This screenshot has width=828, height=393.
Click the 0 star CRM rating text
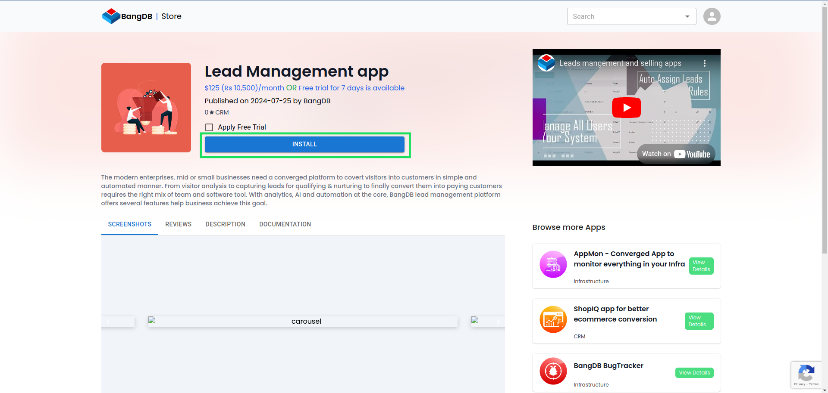[216, 112]
